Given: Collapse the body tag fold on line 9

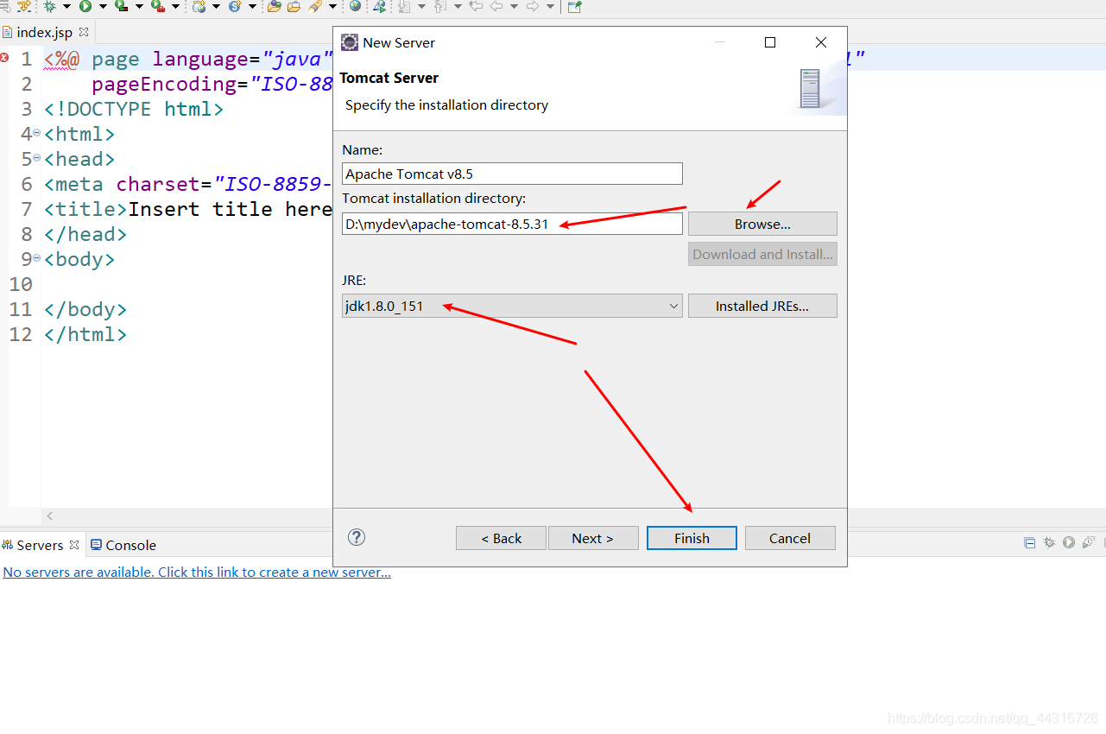Looking at the screenshot, I should (36, 259).
